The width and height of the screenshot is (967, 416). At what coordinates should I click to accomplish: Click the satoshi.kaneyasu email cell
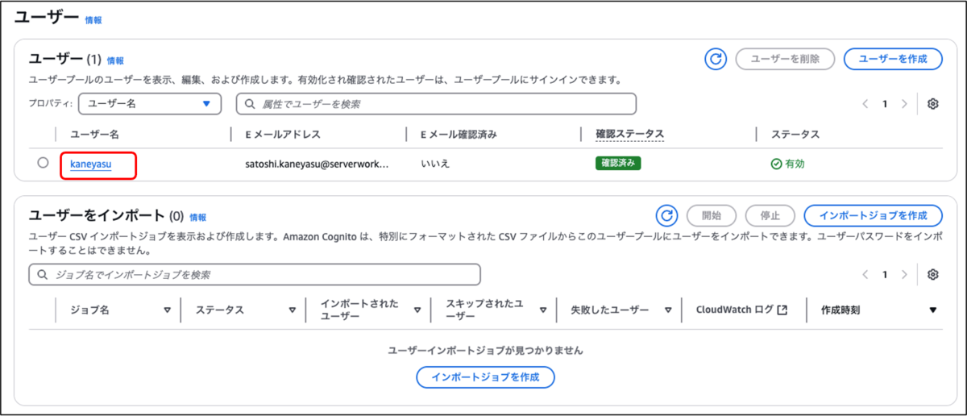pos(317,164)
